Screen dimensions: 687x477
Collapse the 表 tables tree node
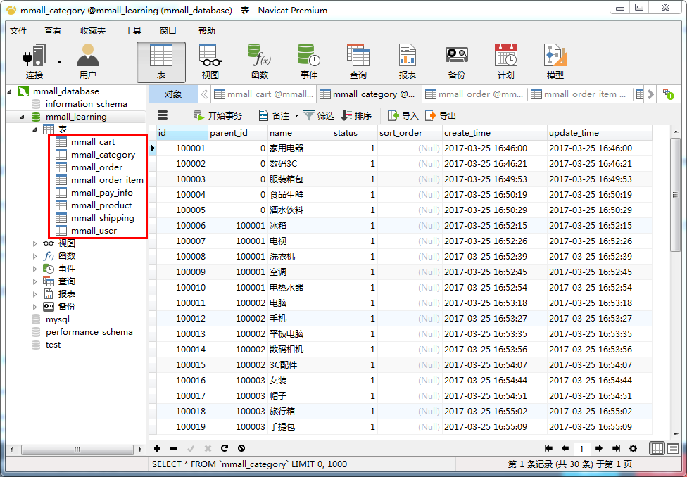(35, 129)
